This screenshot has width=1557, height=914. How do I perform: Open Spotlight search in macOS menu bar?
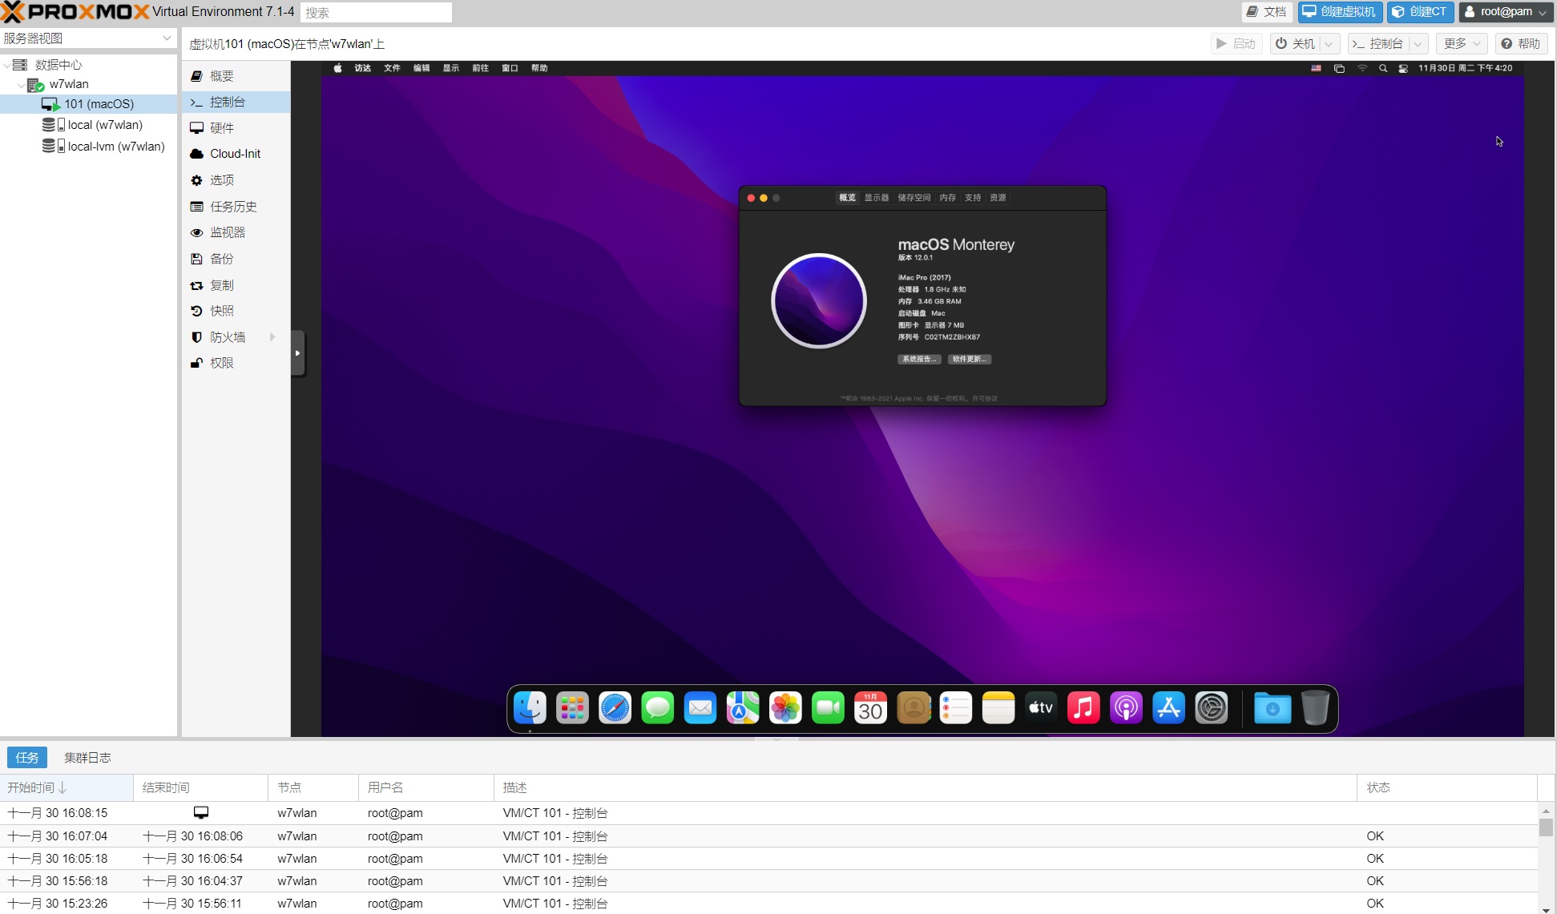coord(1383,68)
